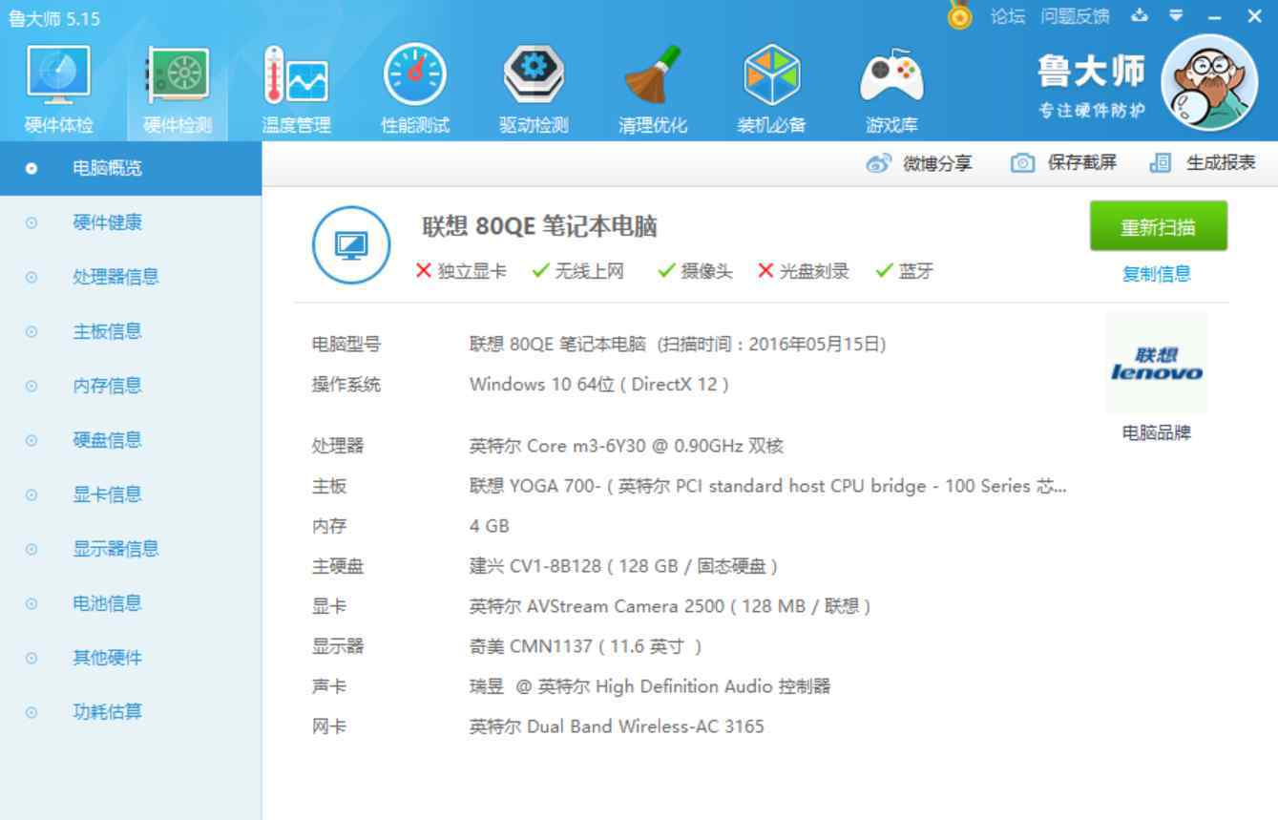Click the 硬件检测 circuit board icon
This screenshot has height=820, width=1278.
click(178, 77)
